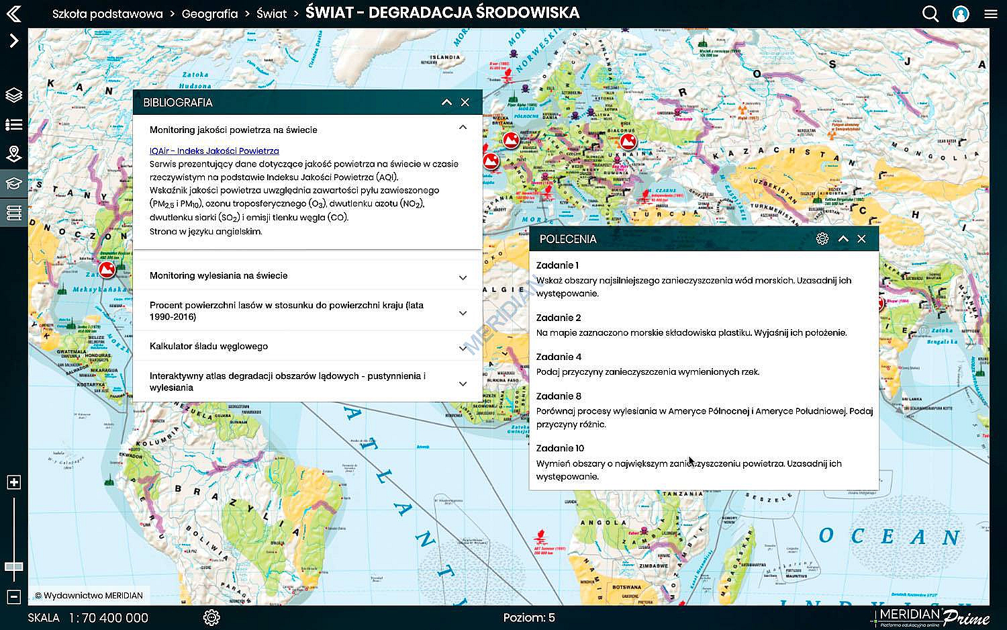The image size is (1007, 630).
Task: Close the Polecenia panel
Action: click(861, 238)
